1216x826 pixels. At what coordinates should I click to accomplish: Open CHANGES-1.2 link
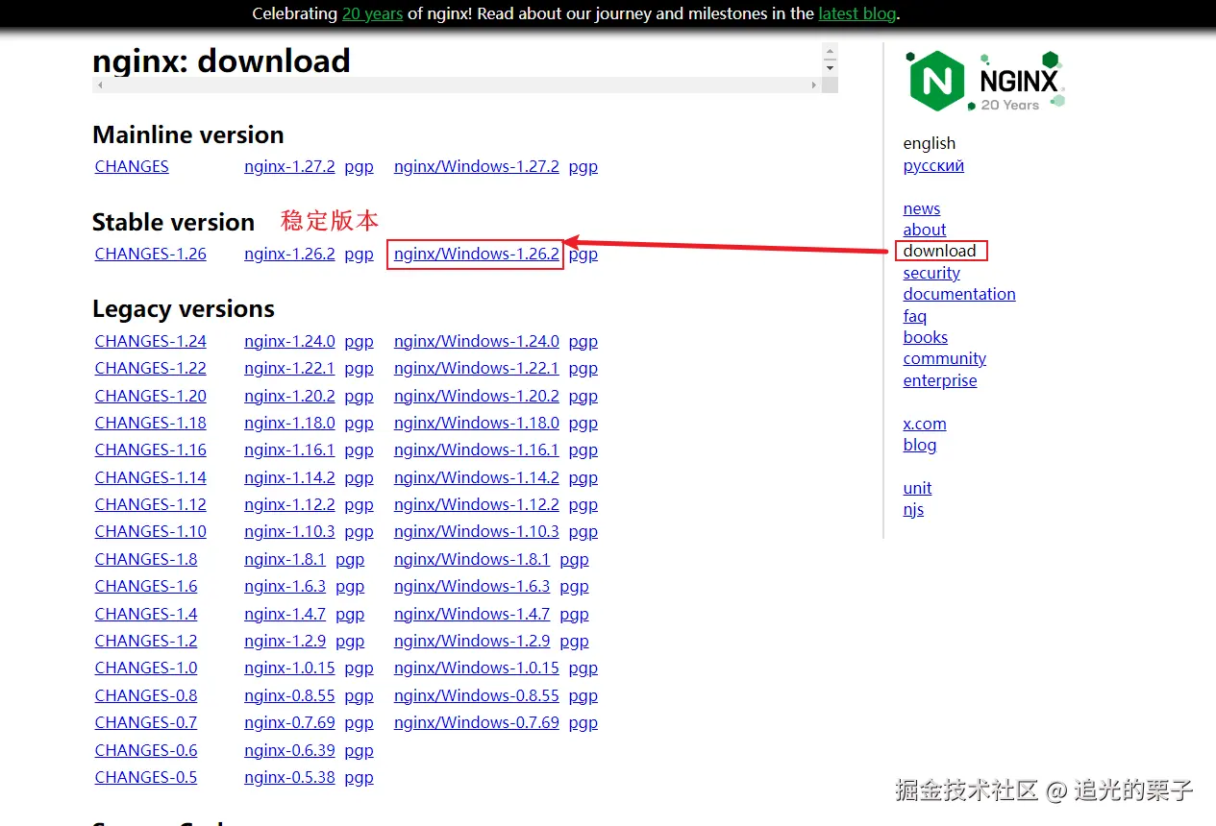146,641
